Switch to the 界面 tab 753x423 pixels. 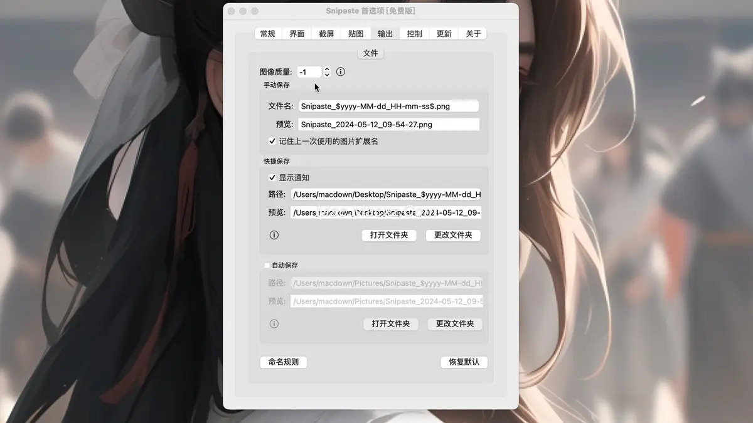[296, 33]
